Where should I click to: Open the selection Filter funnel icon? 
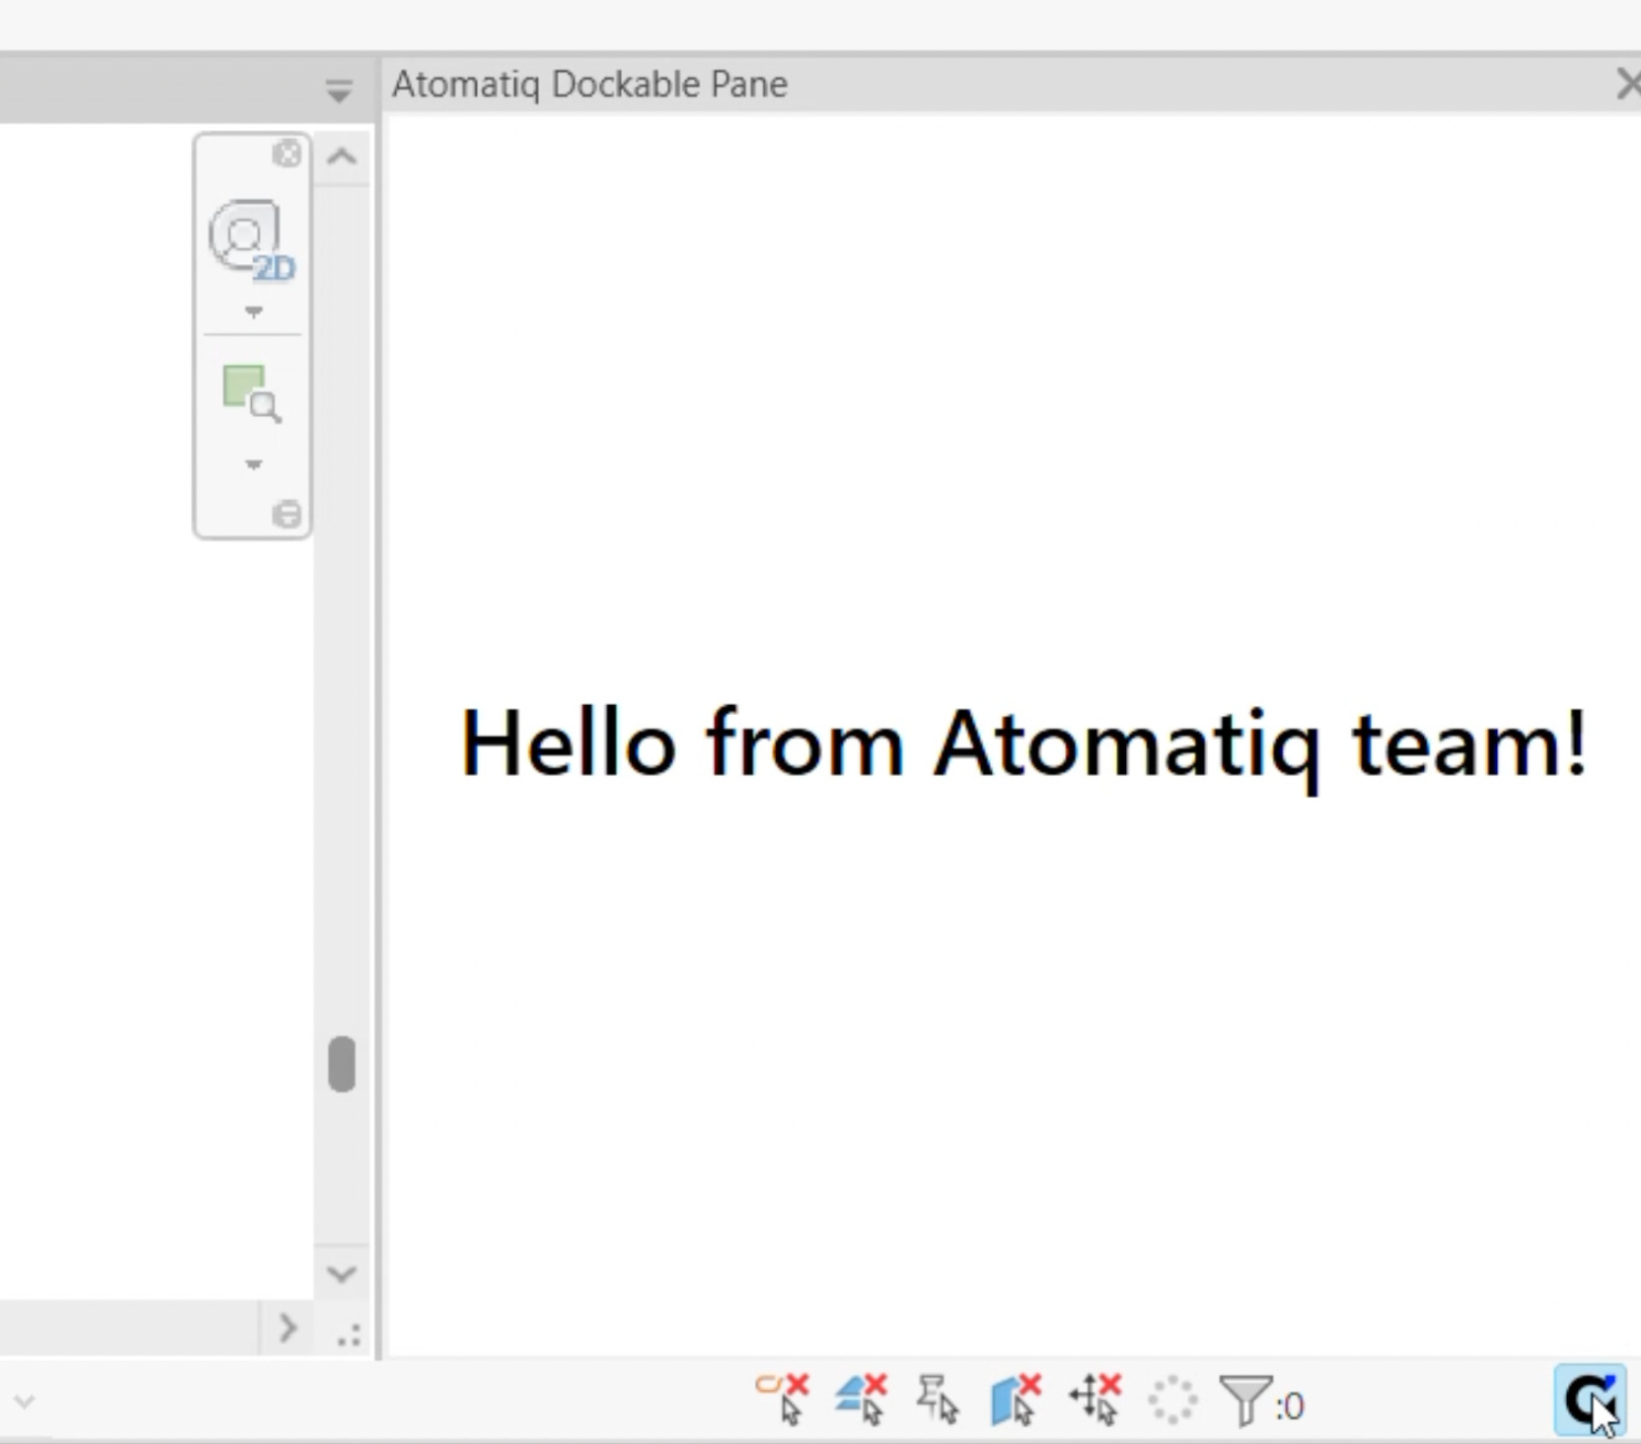point(1244,1401)
